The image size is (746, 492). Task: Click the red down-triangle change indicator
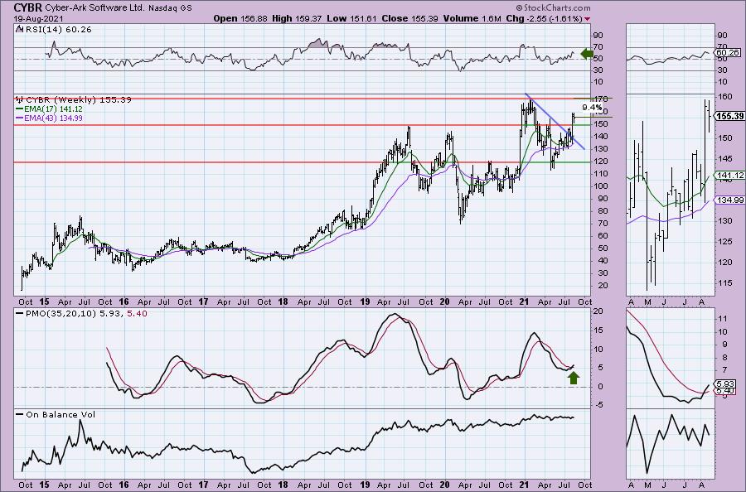[x=588, y=19]
